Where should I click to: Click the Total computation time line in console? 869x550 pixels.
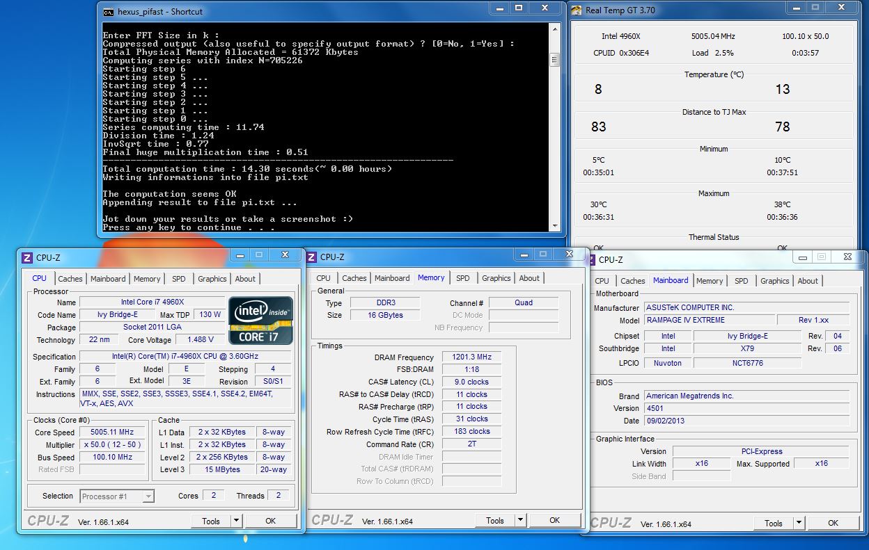(x=247, y=169)
